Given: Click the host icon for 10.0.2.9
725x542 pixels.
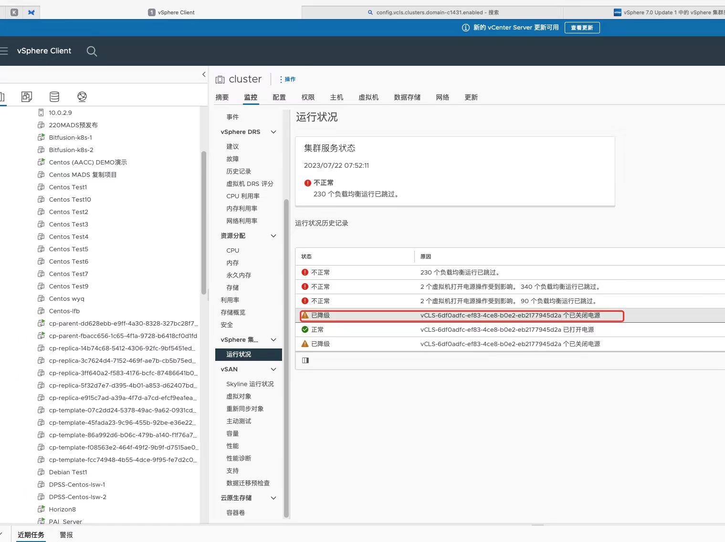Looking at the screenshot, I should point(41,112).
